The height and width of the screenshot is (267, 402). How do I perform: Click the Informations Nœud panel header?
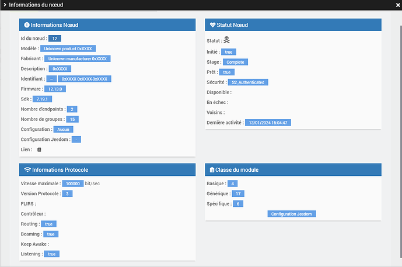107,25
